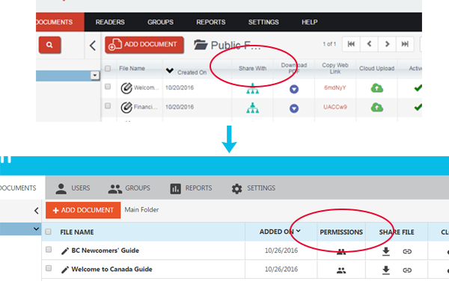449x299 pixels.
Task: Open SETTINGS tab in black navigation bar
Action: (x=263, y=22)
